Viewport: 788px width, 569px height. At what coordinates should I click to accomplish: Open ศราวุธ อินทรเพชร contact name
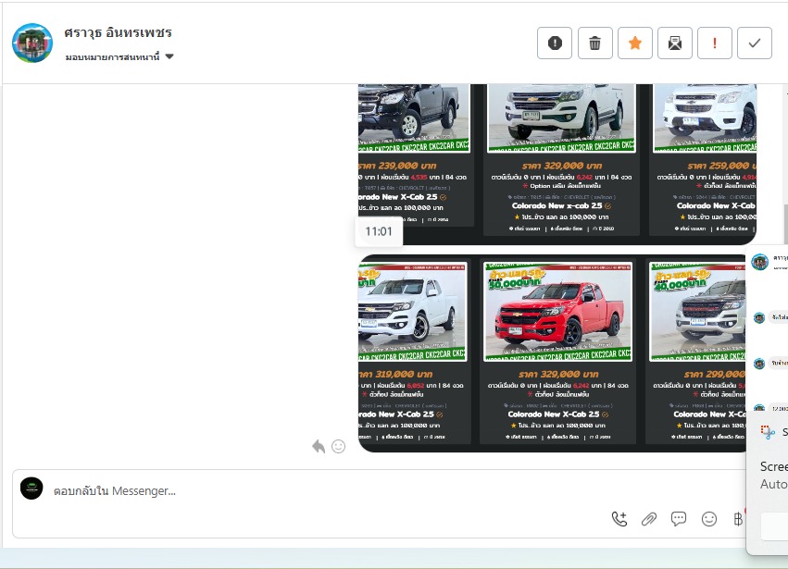118,32
